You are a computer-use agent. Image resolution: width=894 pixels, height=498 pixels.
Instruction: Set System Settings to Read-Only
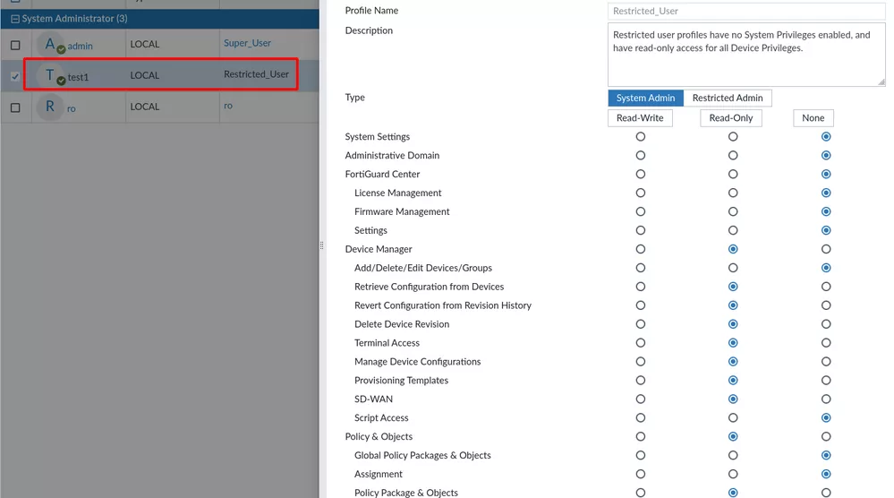coord(733,137)
